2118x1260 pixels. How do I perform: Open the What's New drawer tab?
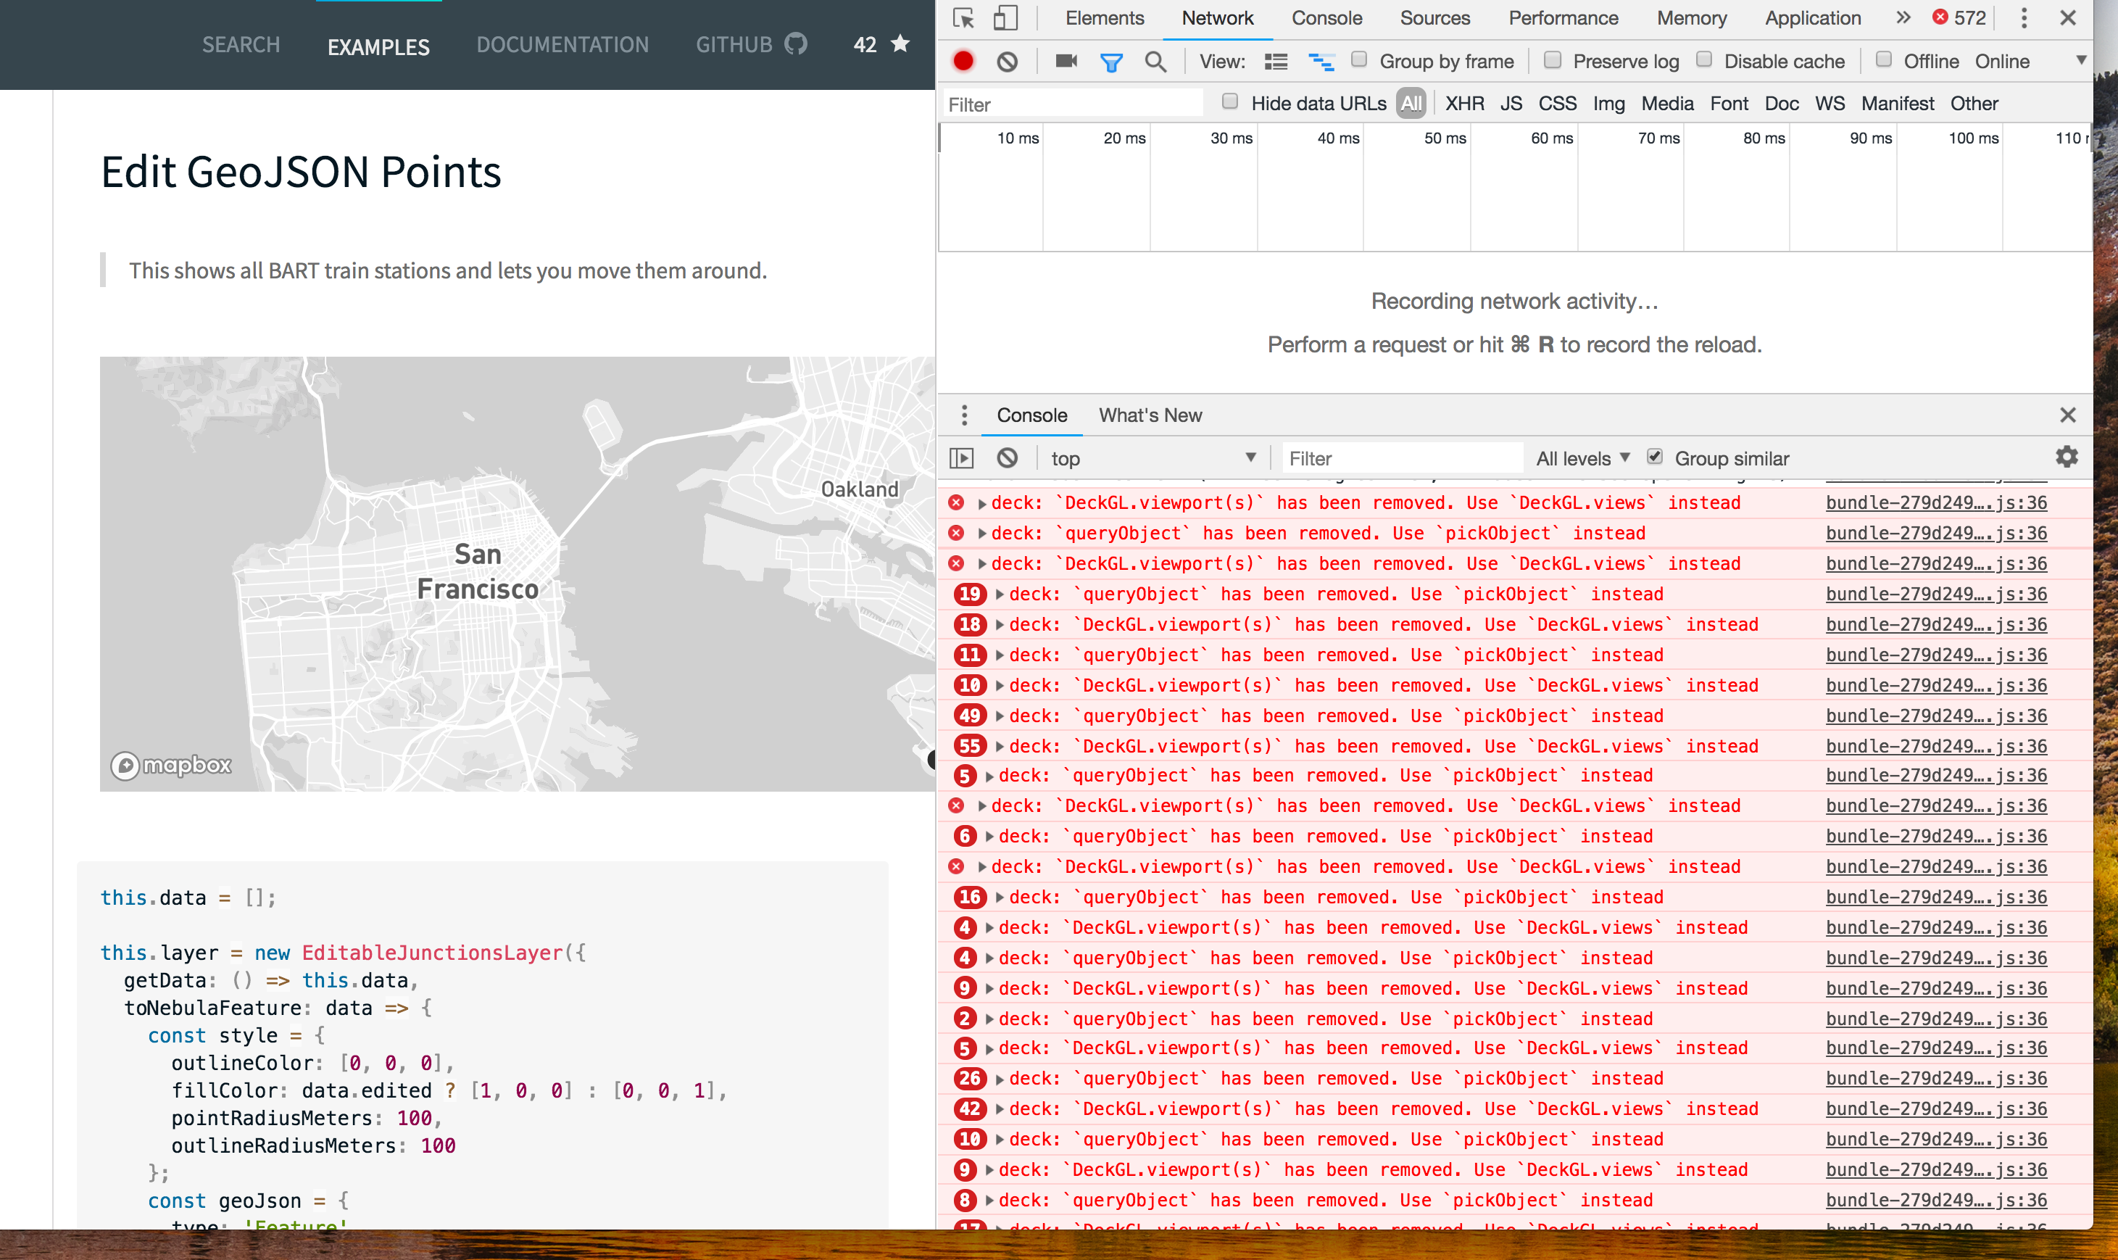(x=1150, y=415)
